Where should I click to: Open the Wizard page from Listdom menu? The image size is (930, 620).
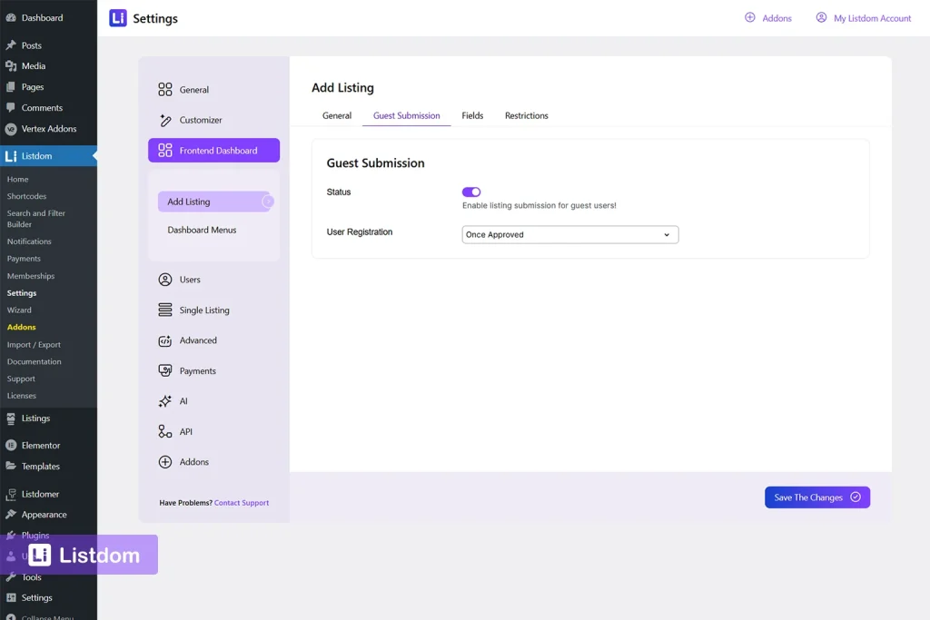point(20,310)
